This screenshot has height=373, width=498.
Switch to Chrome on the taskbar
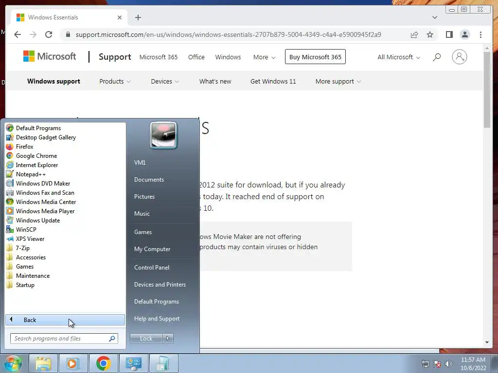[x=103, y=363]
